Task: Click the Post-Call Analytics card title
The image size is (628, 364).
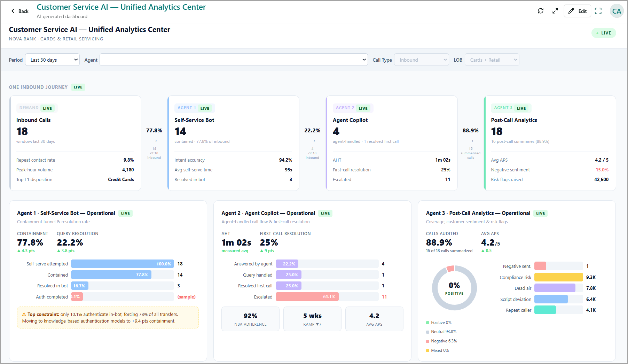Action: (x=514, y=120)
